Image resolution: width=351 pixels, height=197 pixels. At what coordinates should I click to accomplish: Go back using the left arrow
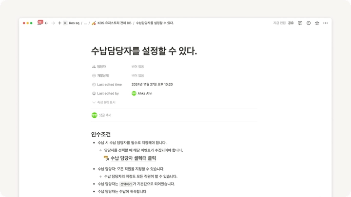click(x=46, y=23)
